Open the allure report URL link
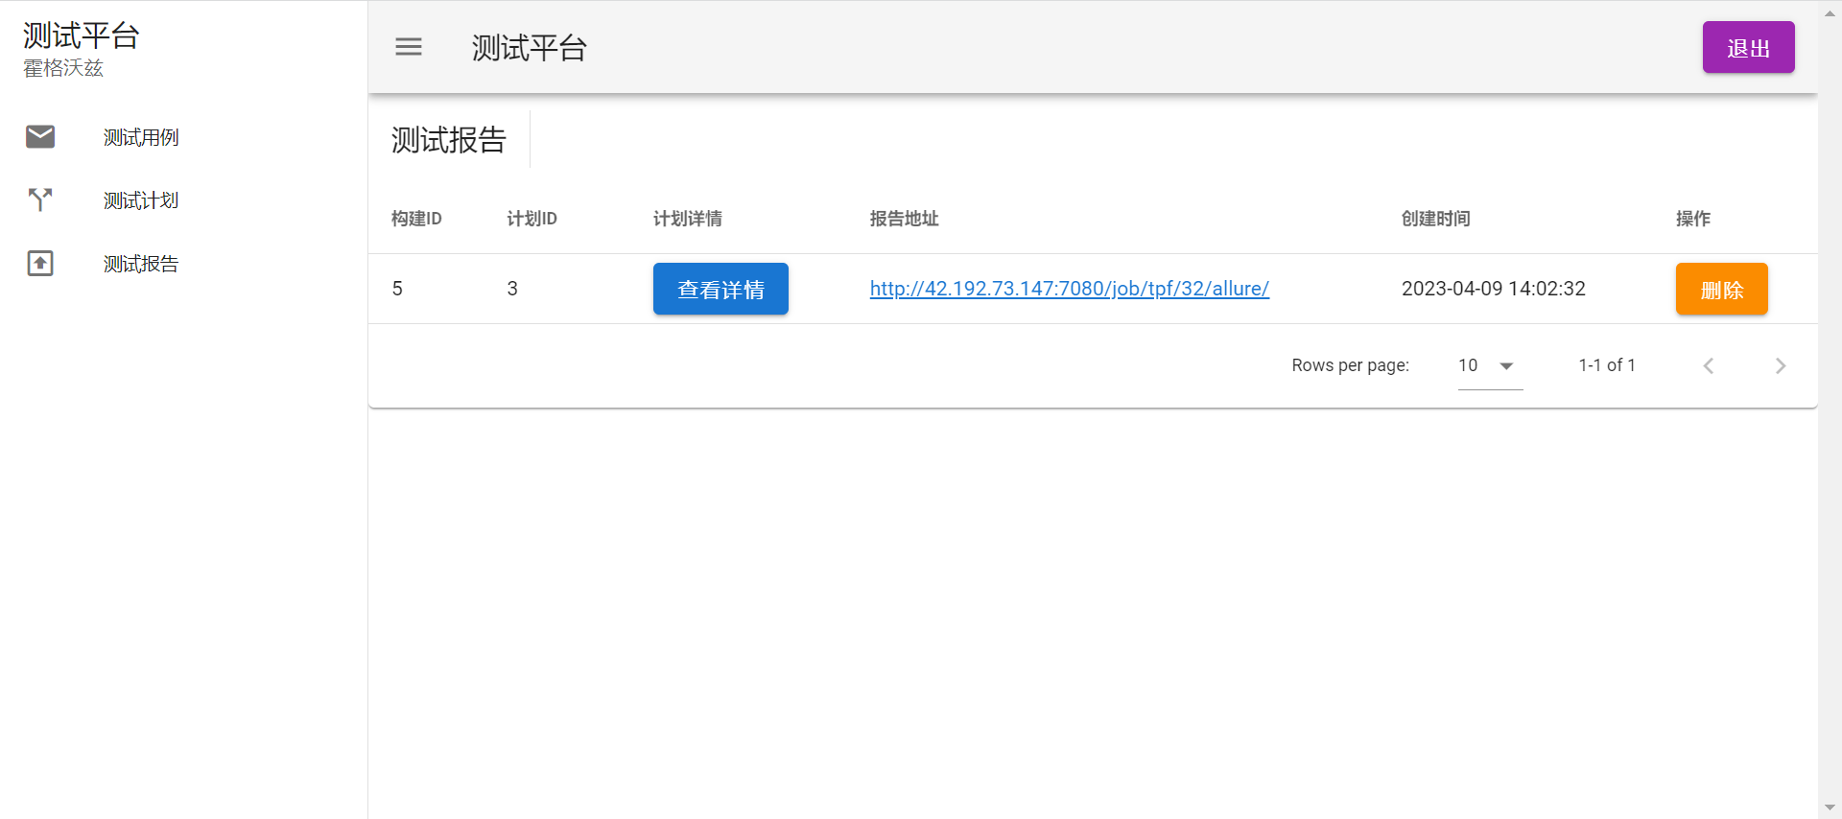The height and width of the screenshot is (819, 1842). coord(1069,289)
